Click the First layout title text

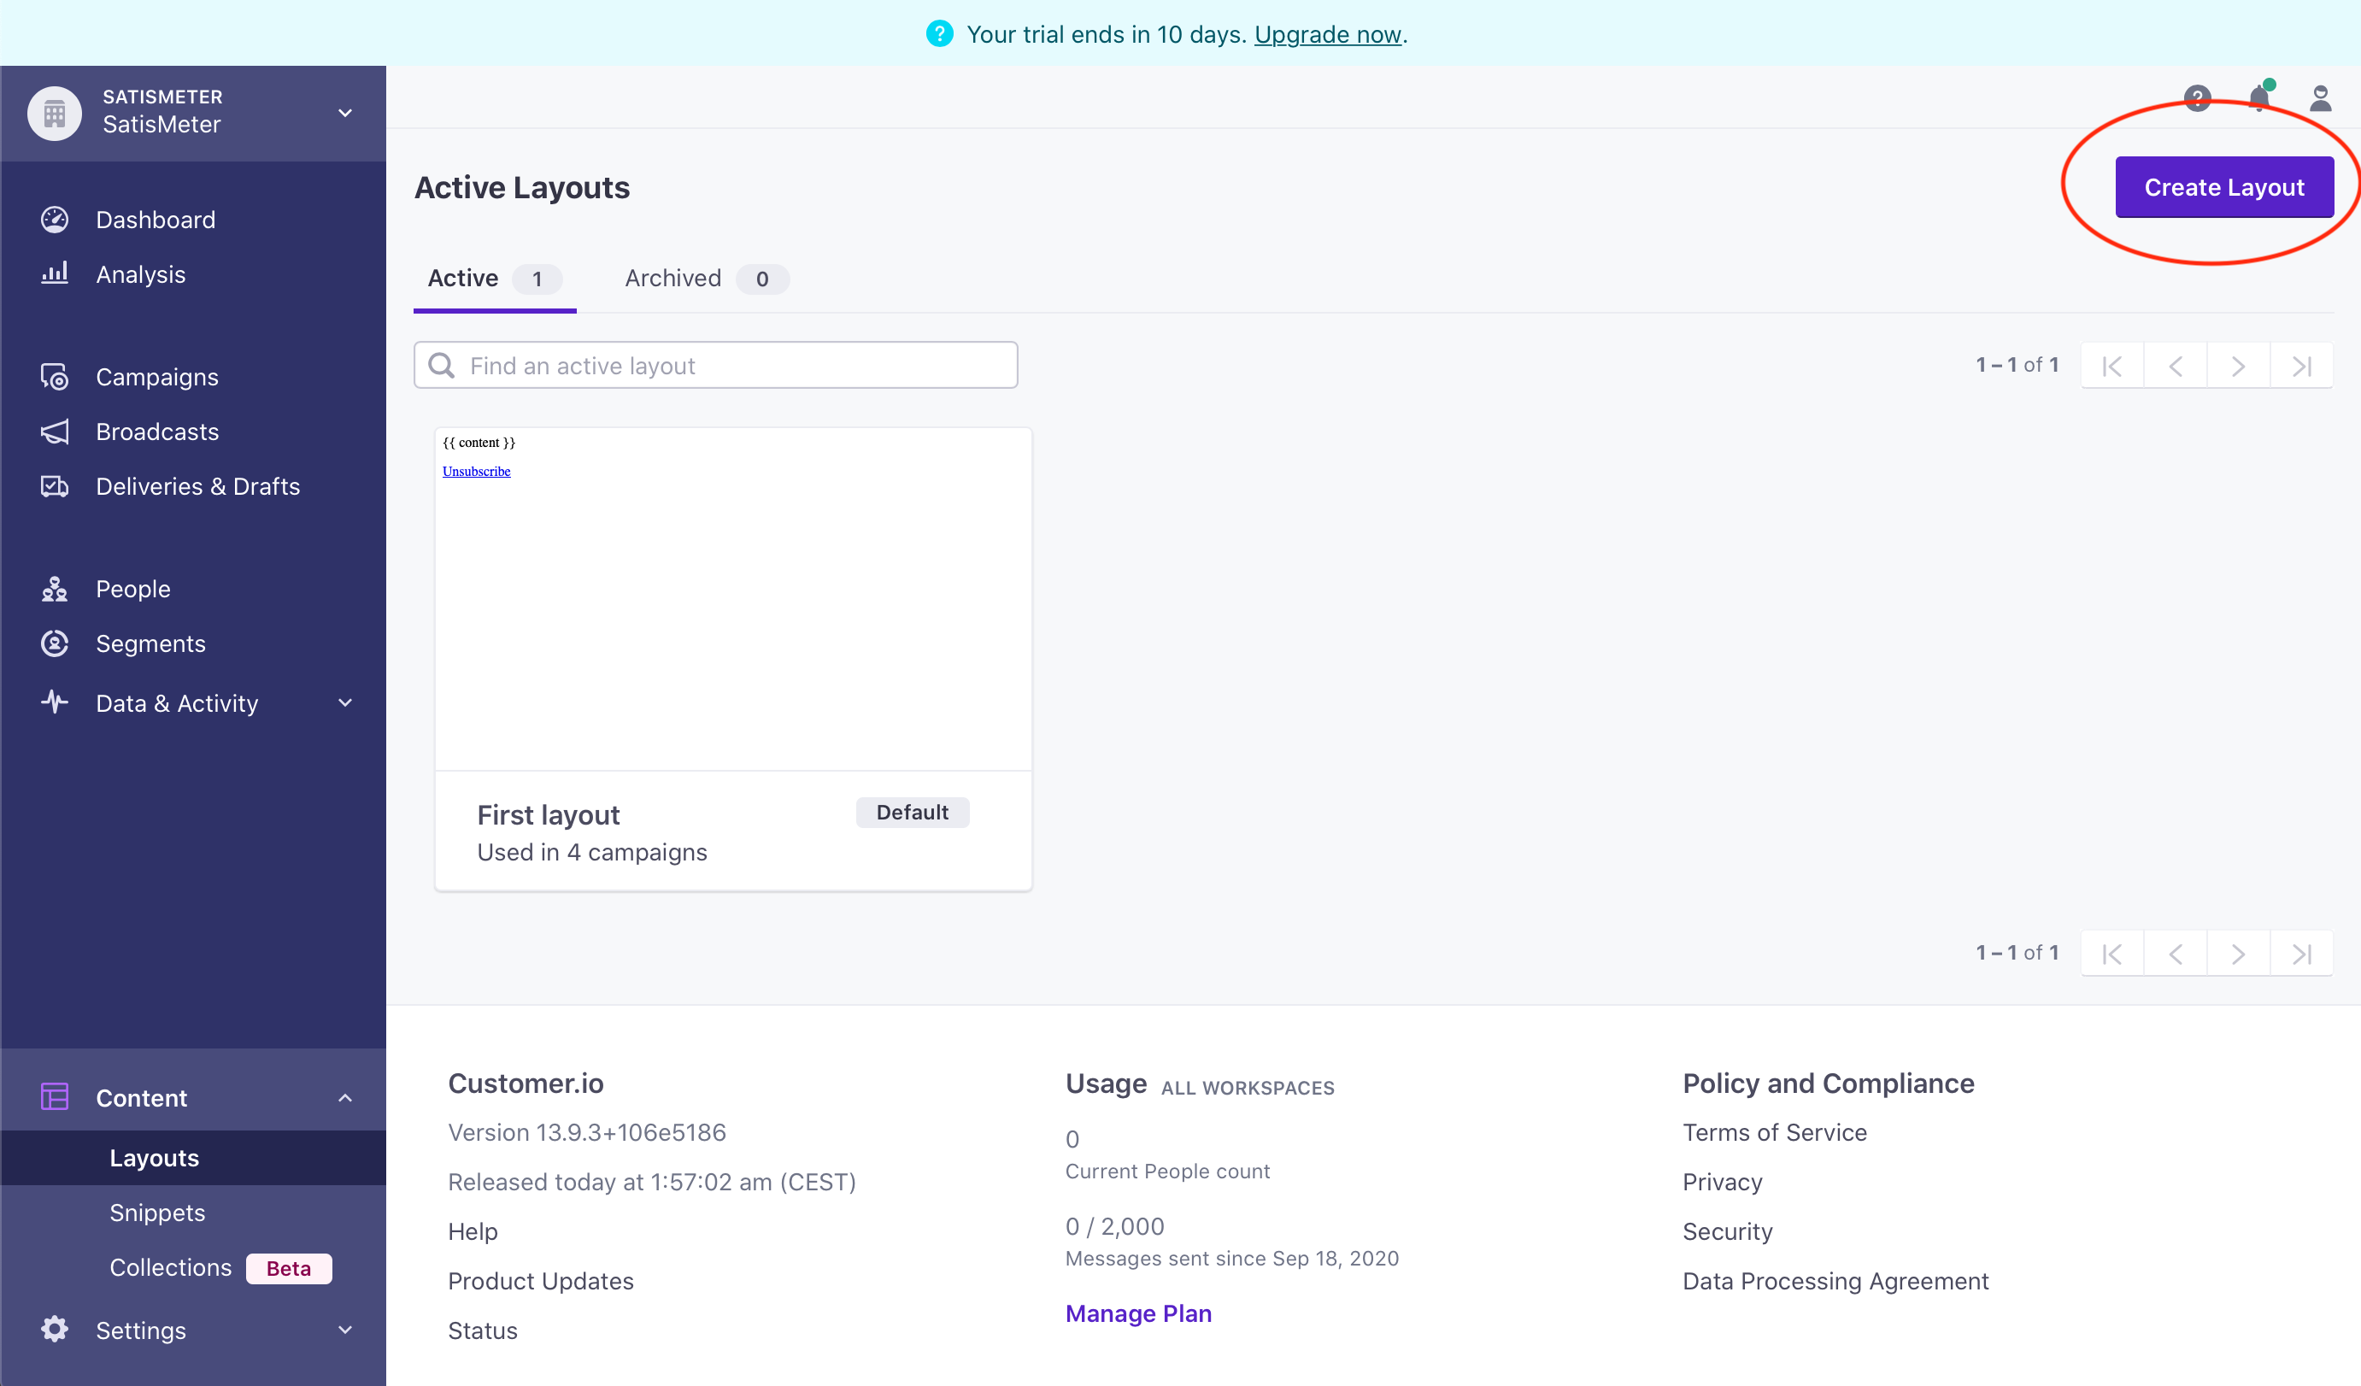(548, 814)
